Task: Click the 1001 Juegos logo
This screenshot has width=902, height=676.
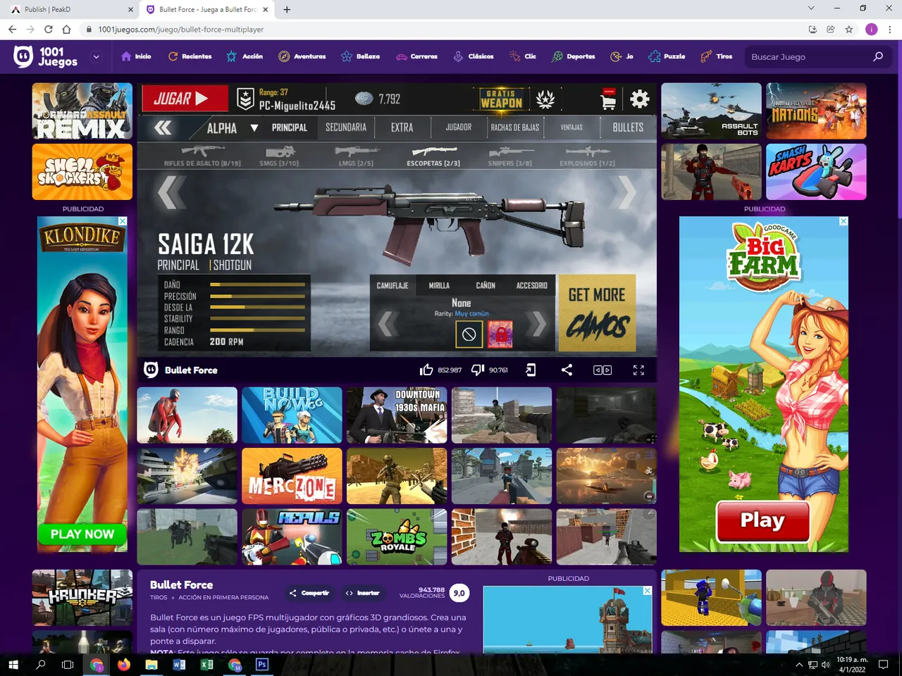Action: click(47, 56)
